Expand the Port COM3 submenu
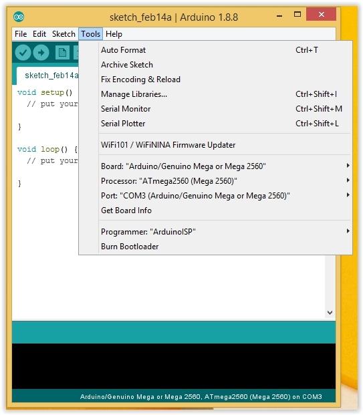This screenshot has height=415, width=363. 215,196
